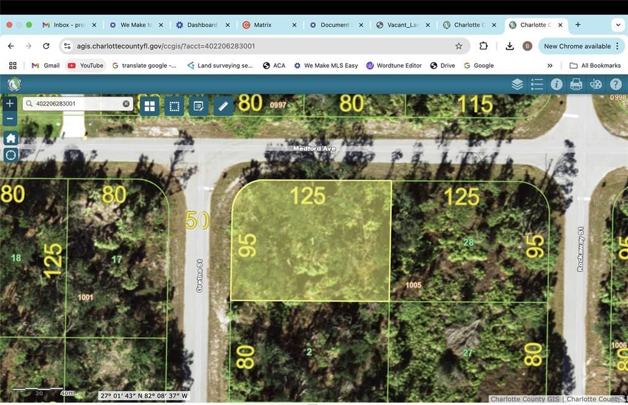The image size is (628, 405).
Task: Open the New Chrome available dropdown arrow
Action: 616,46
